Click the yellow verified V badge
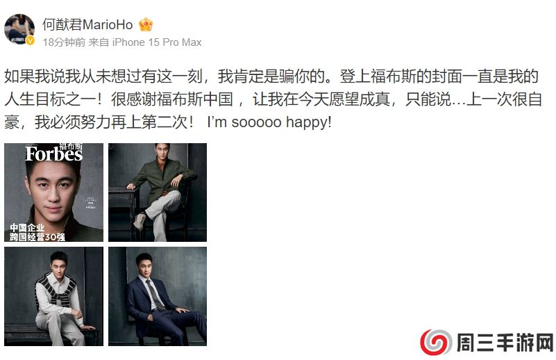The height and width of the screenshot is (360, 556). 31,40
